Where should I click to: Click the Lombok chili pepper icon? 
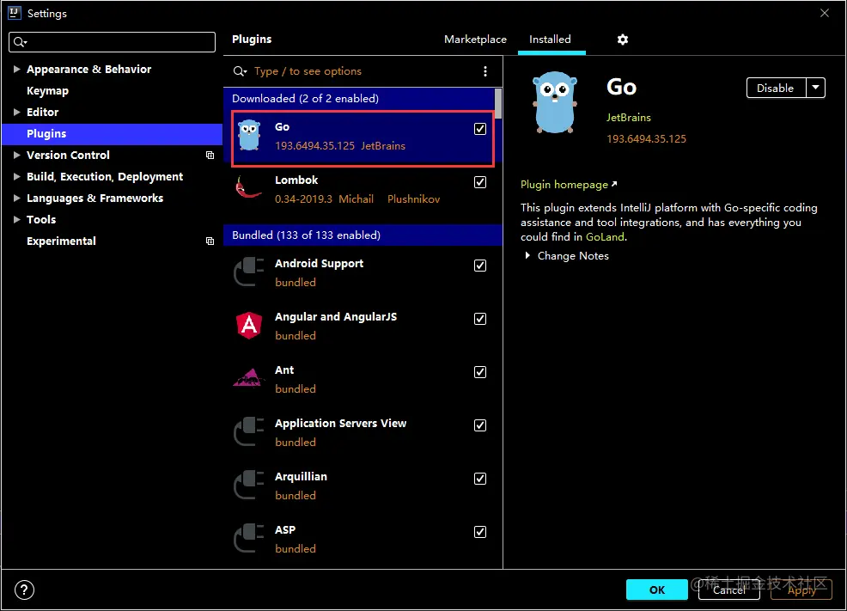pyautogui.click(x=248, y=187)
